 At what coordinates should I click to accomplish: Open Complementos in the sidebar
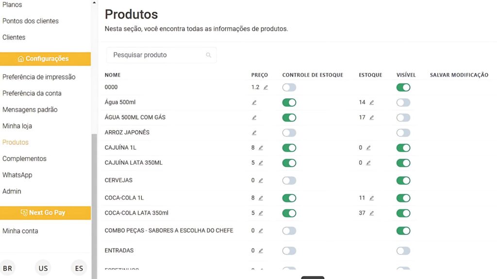tap(24, 159)
